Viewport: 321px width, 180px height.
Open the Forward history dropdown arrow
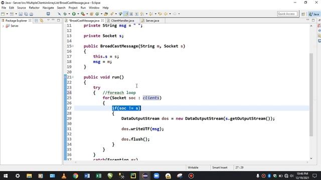(x=179, y=14)
